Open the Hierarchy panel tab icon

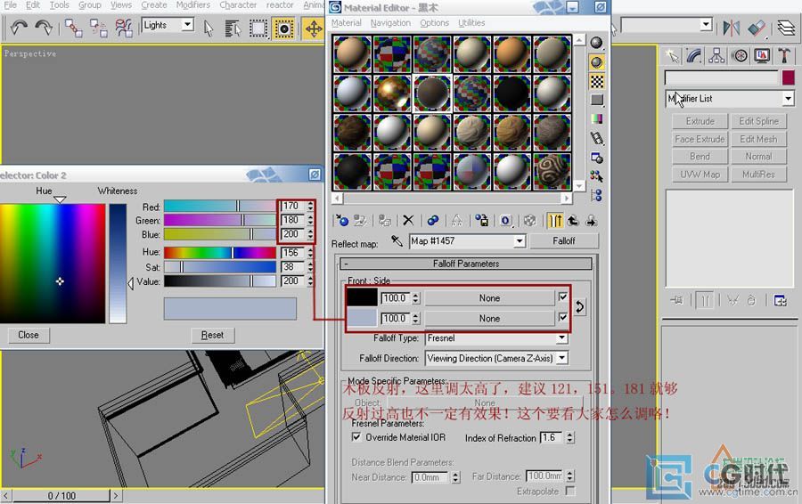click(x=716, y=56)
